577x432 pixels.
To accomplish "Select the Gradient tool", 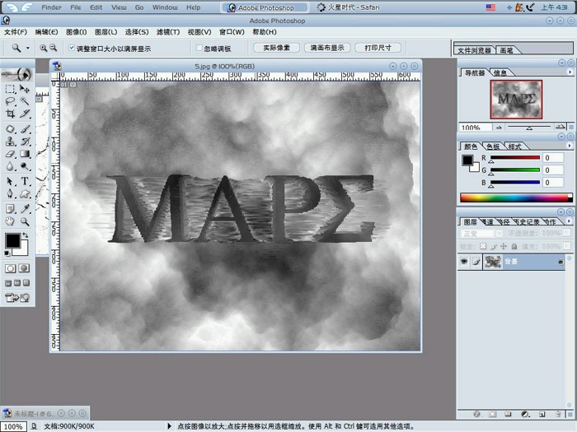I will [25, 153].
